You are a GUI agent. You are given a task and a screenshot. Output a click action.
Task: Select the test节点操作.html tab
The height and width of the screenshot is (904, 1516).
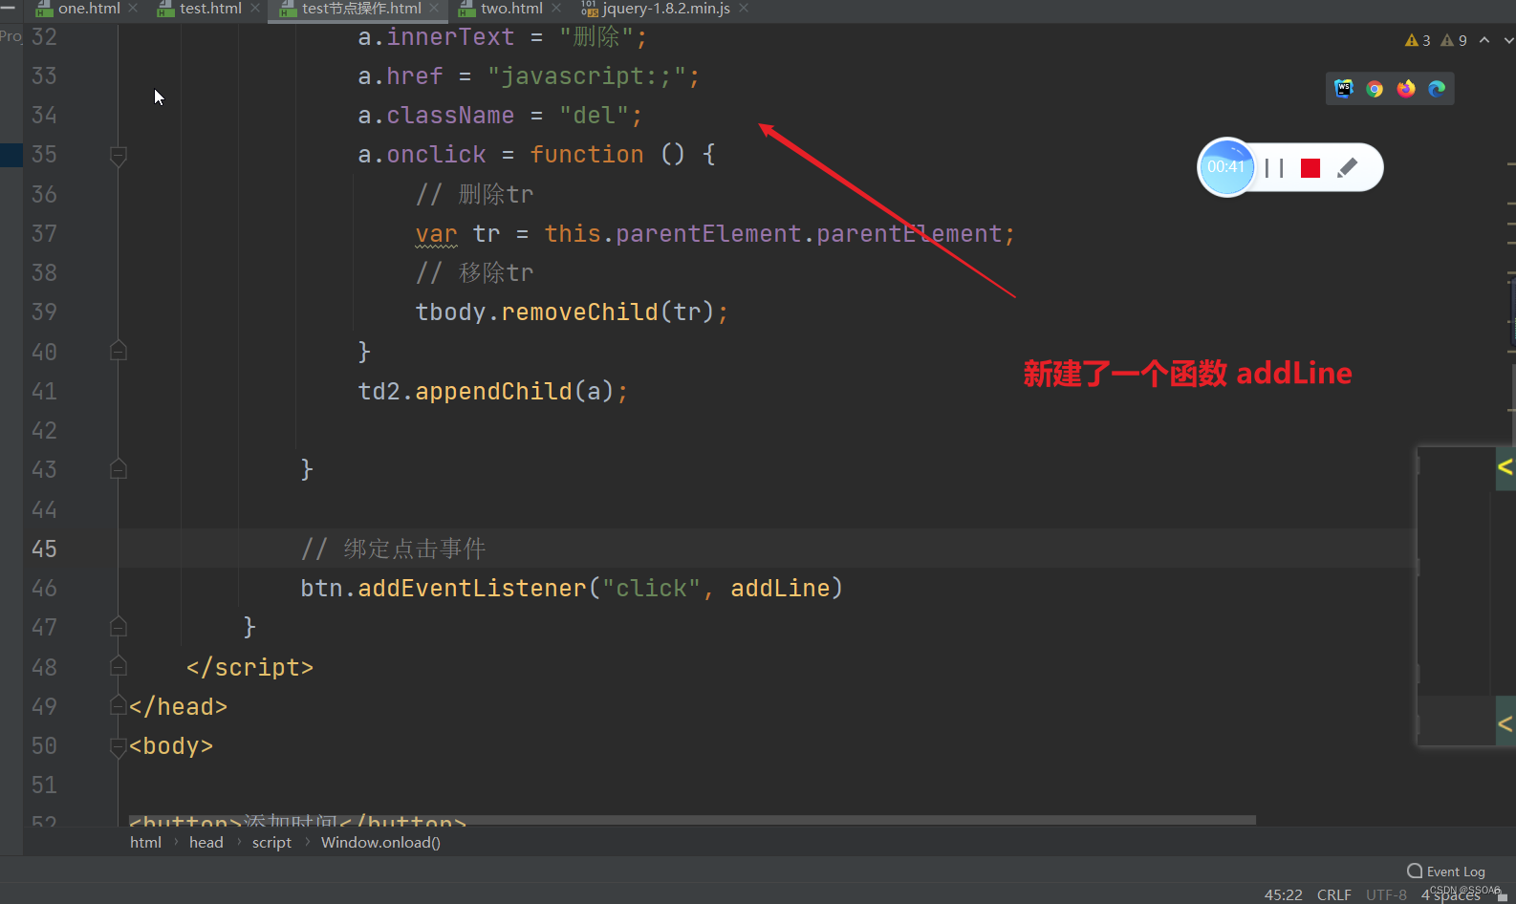tap(361, 9)
